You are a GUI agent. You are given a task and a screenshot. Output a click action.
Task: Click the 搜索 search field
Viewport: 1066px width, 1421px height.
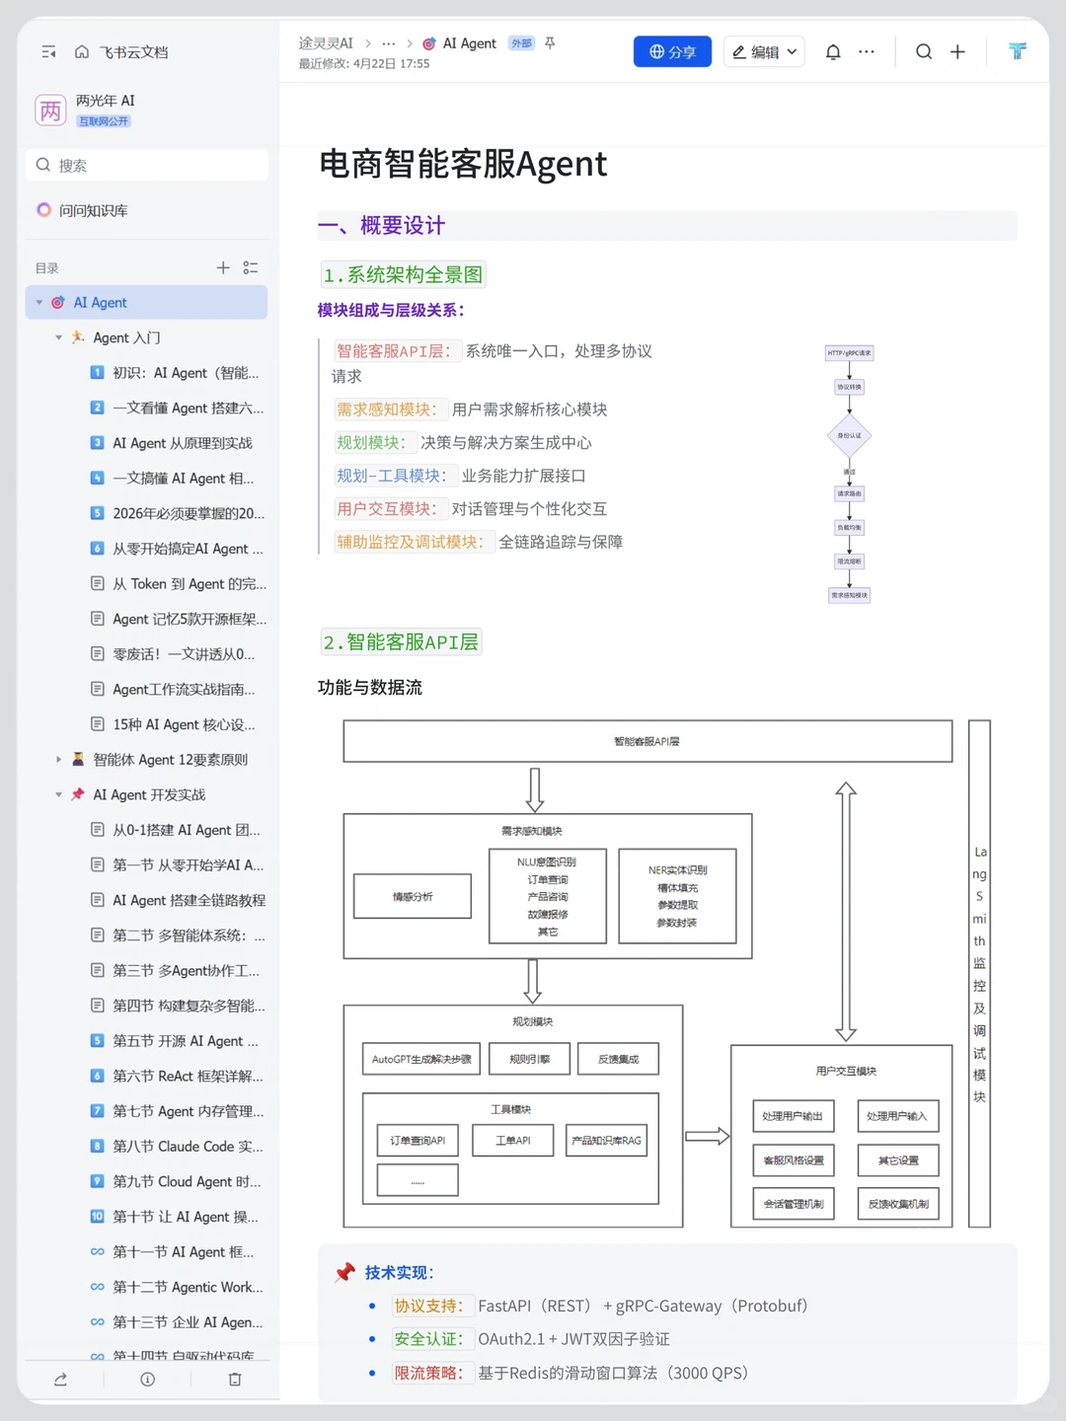tap(146, 165)
